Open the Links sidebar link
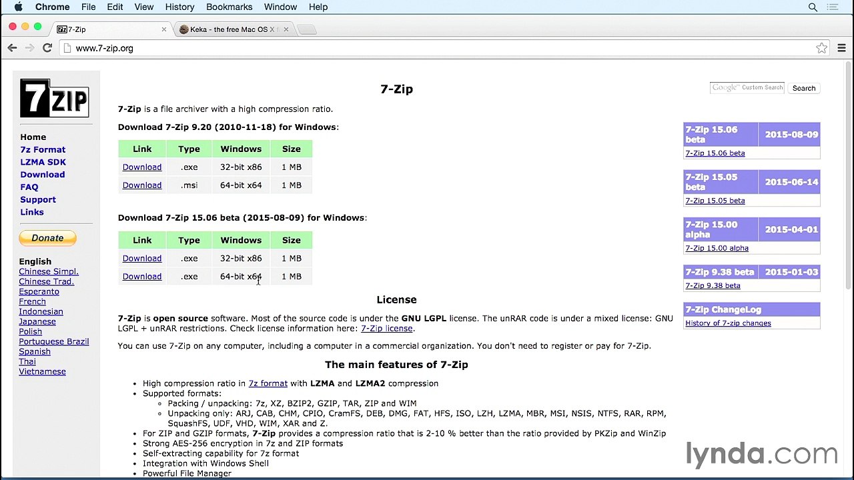Screen dimensions: 854x480 coord(32,212)
